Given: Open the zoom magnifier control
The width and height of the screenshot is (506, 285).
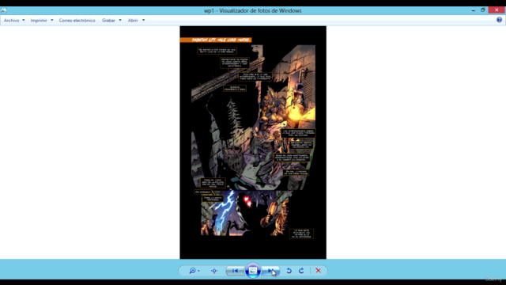Looking at the screenshot, I should click(x=193, y=271).
